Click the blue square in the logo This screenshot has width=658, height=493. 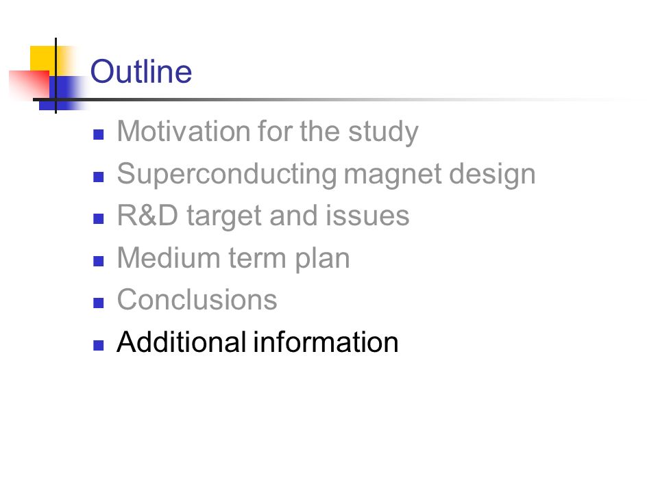[x=63, y=93]
